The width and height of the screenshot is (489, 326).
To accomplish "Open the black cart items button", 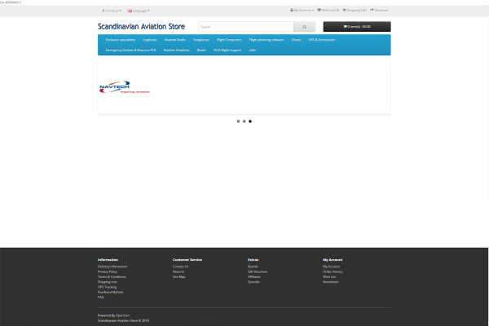I will (357, 27).
